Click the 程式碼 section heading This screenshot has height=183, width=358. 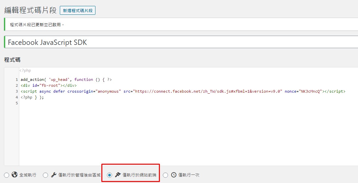(x=12, y=60)
